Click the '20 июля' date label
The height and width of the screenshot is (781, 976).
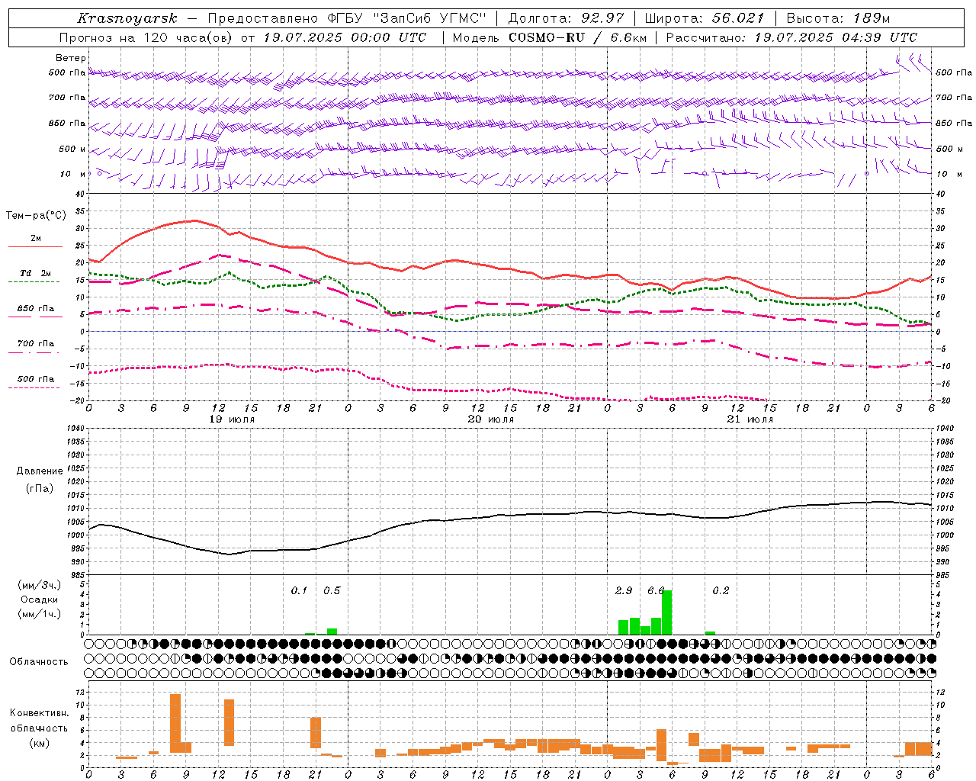point(490,419)
